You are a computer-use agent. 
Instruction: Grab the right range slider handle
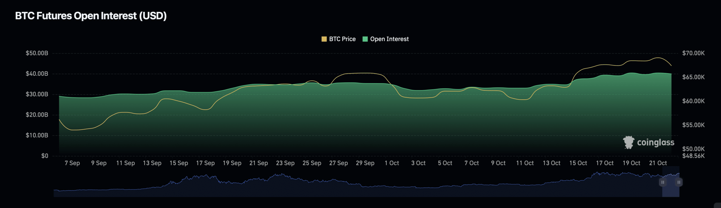679,182
